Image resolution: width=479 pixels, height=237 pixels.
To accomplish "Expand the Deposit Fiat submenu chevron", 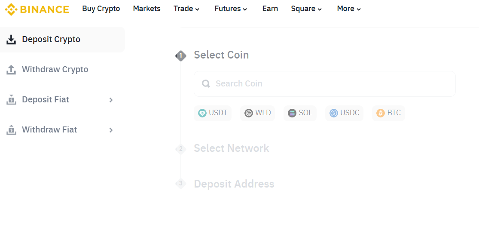I will pos(111,100).
